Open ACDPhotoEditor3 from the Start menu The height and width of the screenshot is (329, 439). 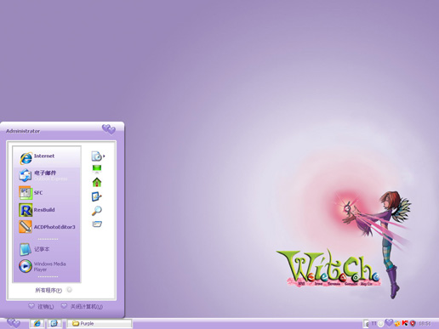pyautogui.click(x=47, y=227)
